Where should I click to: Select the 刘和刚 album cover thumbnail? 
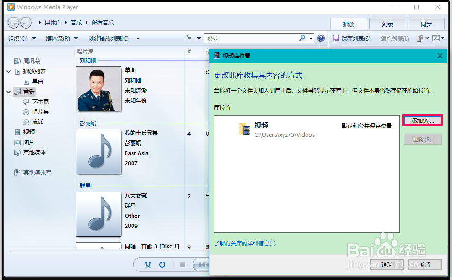coord(99,89)
